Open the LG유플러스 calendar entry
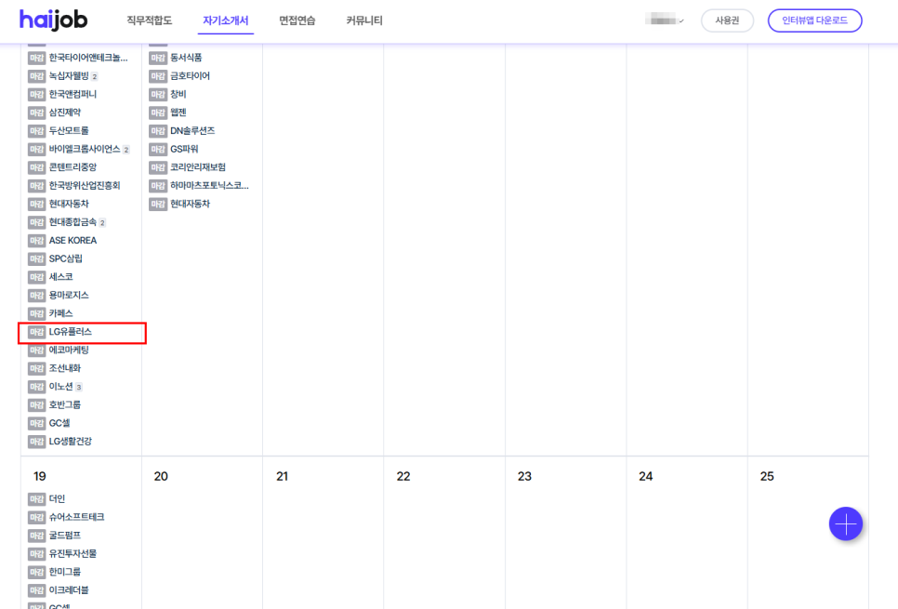Screen dimensions: 898x609 (71, 332)
